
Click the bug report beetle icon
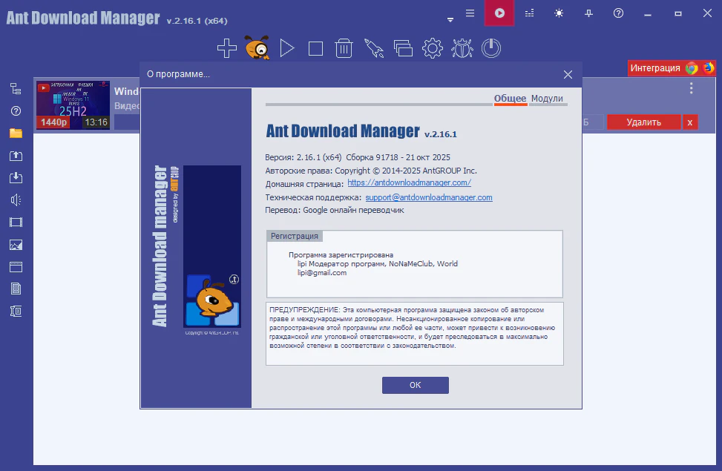pos(462,49)
